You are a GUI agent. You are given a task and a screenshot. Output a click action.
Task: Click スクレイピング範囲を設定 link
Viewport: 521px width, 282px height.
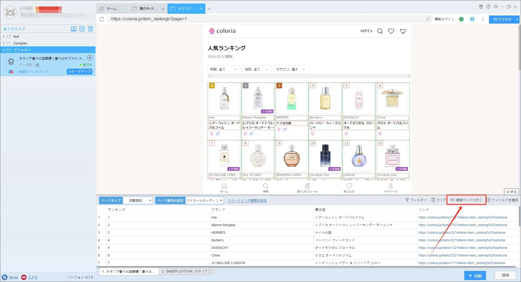click(247, 201)
